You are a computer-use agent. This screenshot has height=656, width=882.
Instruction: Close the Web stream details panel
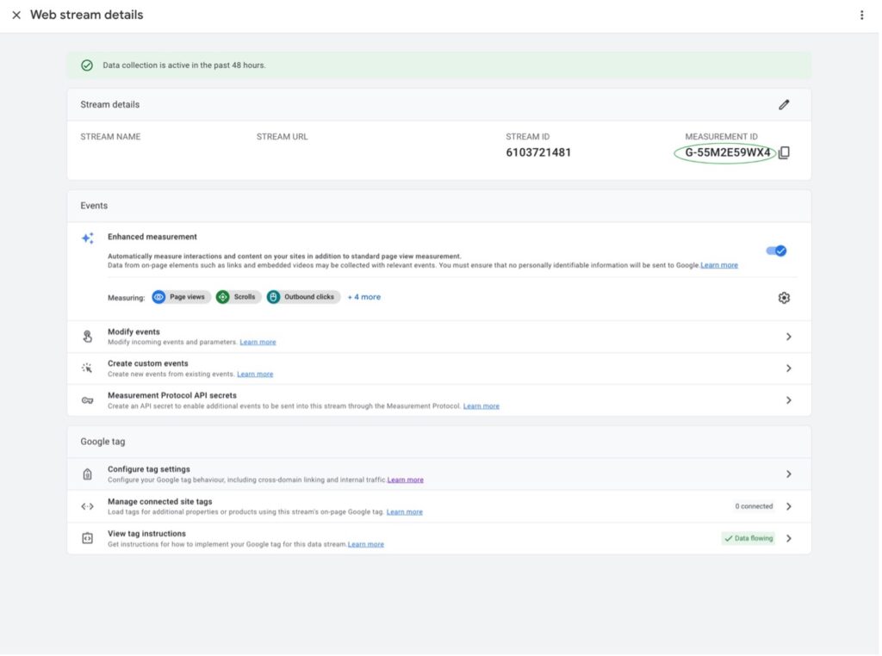click(16, 15)
